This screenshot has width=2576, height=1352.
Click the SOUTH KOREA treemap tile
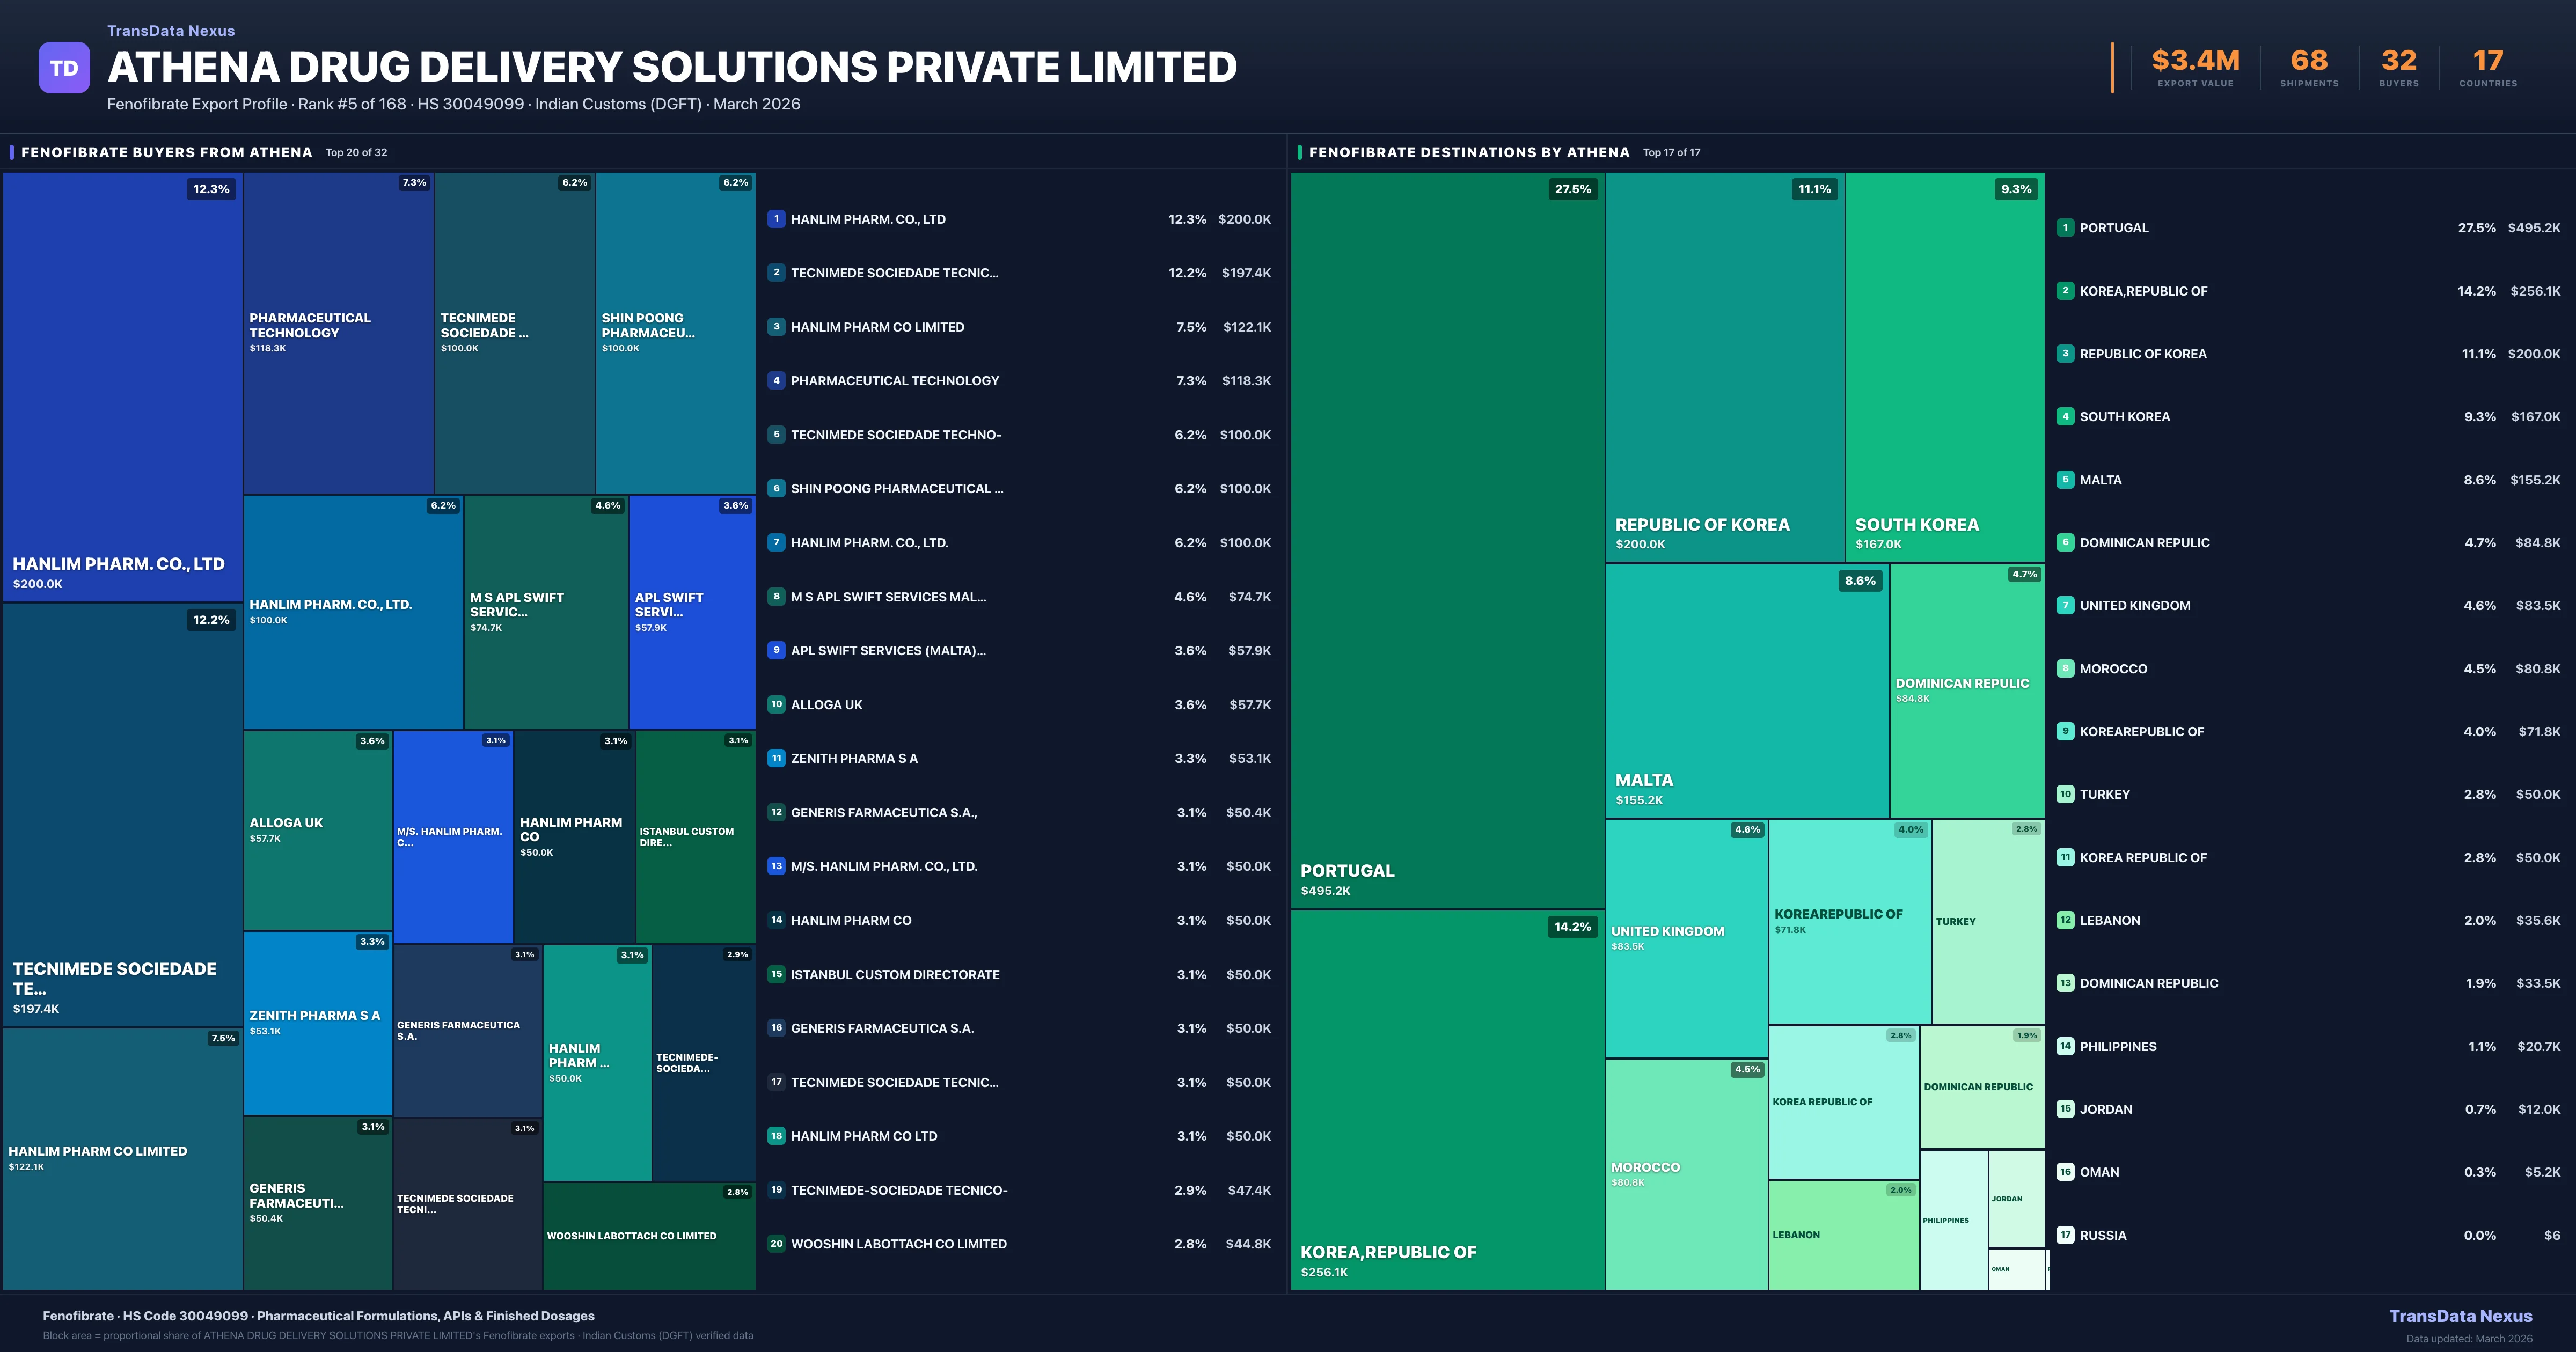click(x=1944, y=366)
